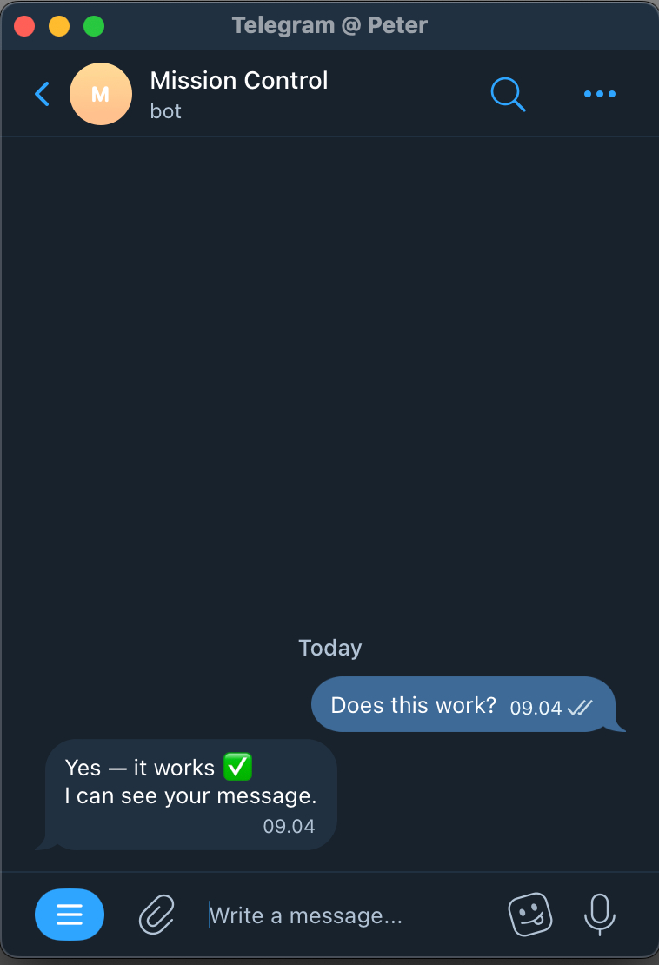Screen dimensions: 659x965
Task: Click the green checkmark emoji in the reply
Action: (237, 767)
